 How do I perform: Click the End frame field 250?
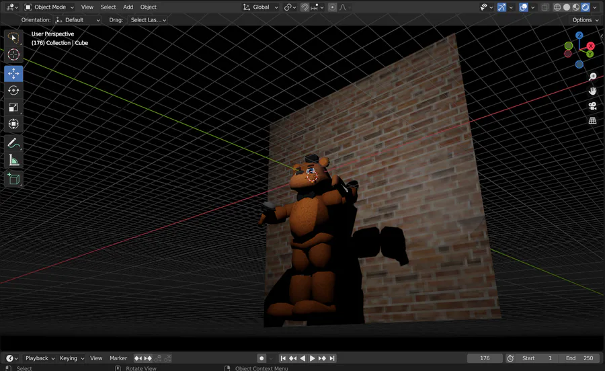tap(579, 358)
